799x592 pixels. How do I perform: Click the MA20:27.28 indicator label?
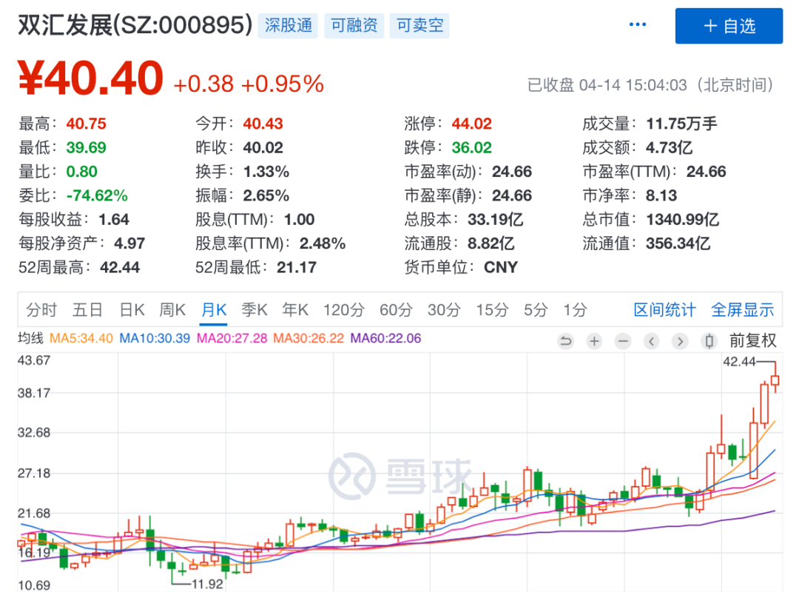tap(232, 338)
